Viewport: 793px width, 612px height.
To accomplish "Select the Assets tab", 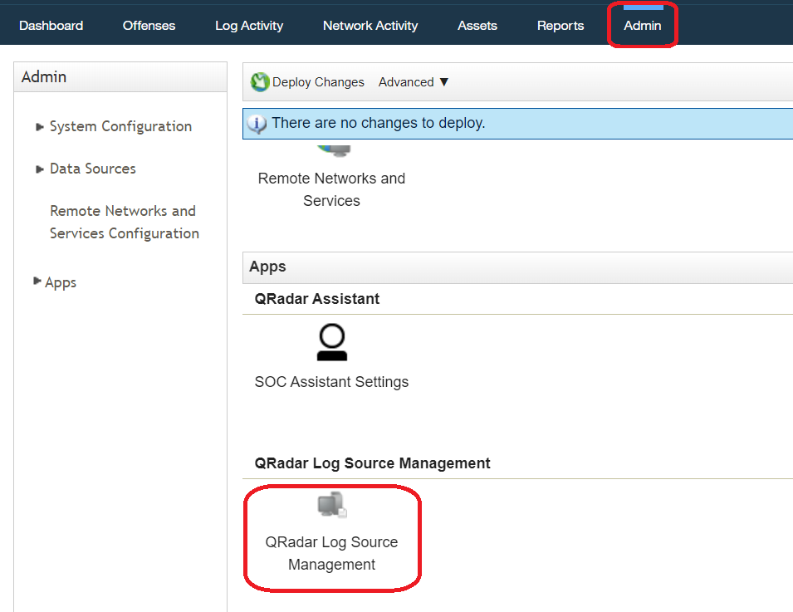I will click(x=477, y=26).
